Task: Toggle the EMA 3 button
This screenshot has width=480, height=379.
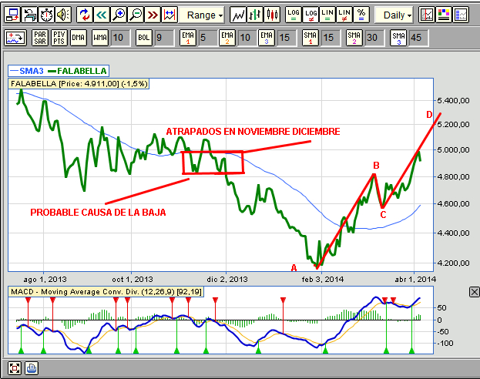Action: point(267,38)
